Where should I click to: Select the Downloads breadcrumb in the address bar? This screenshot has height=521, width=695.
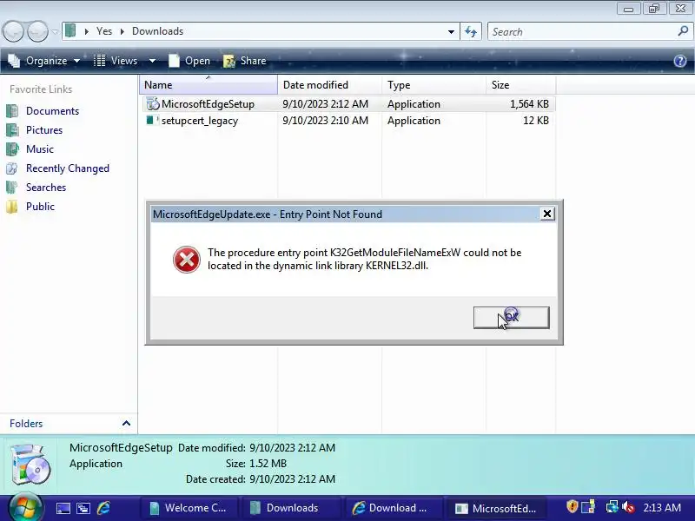157,31
